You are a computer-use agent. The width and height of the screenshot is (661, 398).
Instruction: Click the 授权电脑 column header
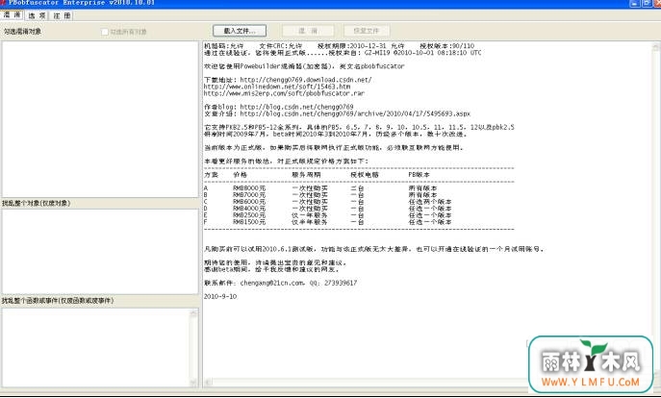coord(365,175)
